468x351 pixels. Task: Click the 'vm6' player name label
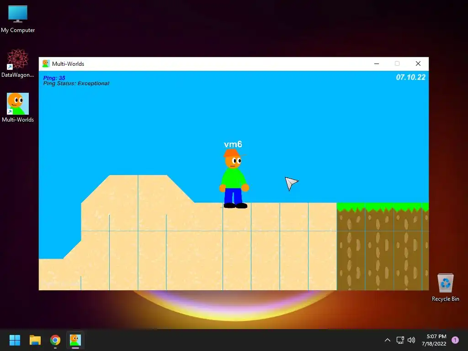(x=233, y=144)
